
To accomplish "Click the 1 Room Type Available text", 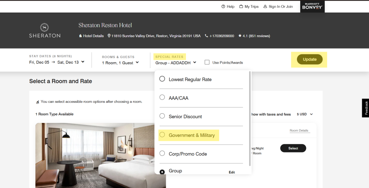I will coord(54,114).
